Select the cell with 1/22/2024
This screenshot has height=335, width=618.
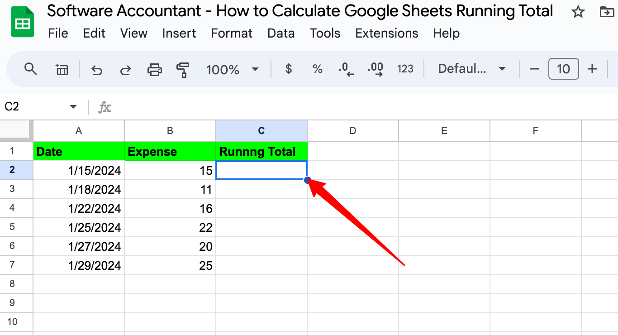[79, 208]
